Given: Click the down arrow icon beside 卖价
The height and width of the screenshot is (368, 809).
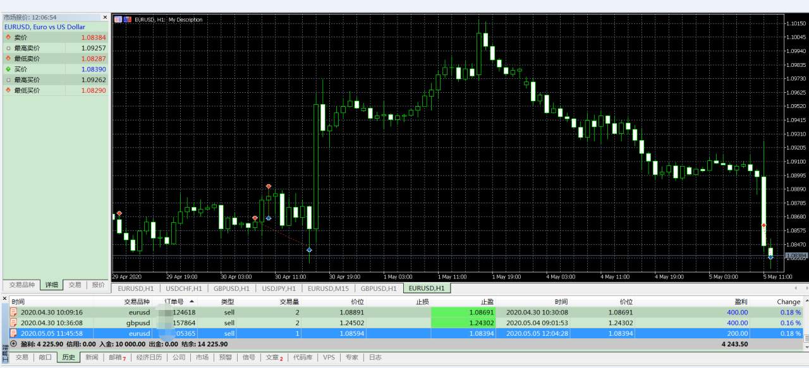Looking at the screenshot, I should click(x=8, y=37).
